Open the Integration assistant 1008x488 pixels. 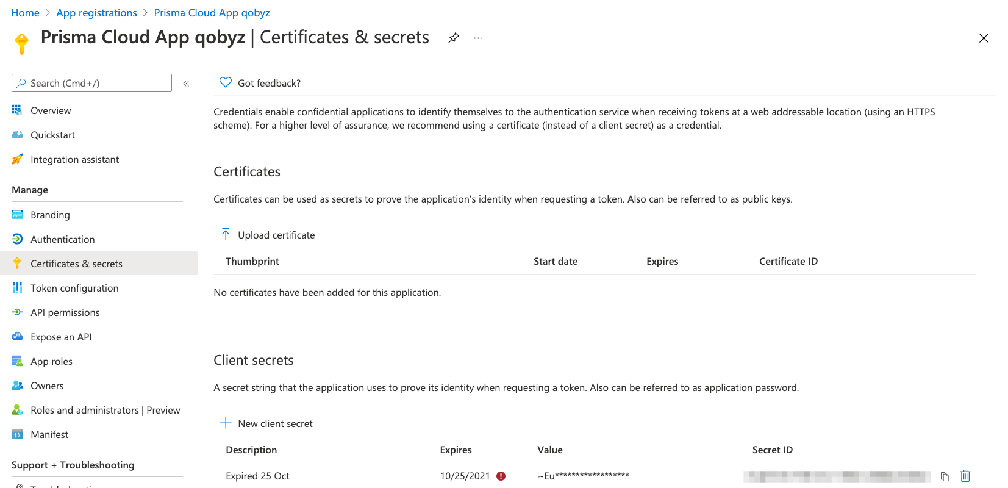click(74, 159)
